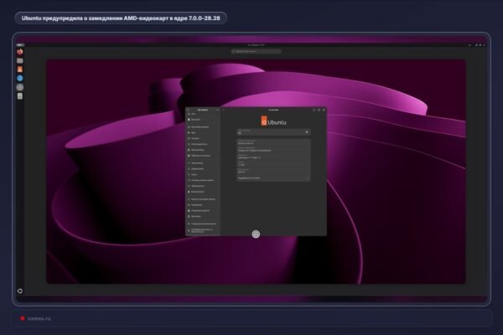
Task: Click the pencil icon to rename the device
Action: pos(307,132)
